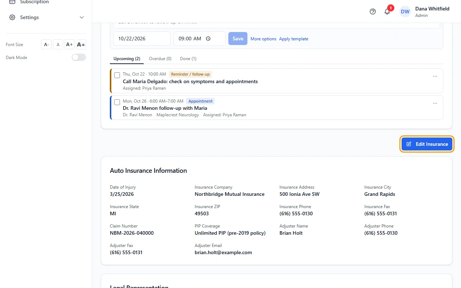Viewport: 461px width, 288px height.
Task: Click the Unlimited PIP (pre-2019 policy) value
Action: pyautogui.click(x=230, y=233)
